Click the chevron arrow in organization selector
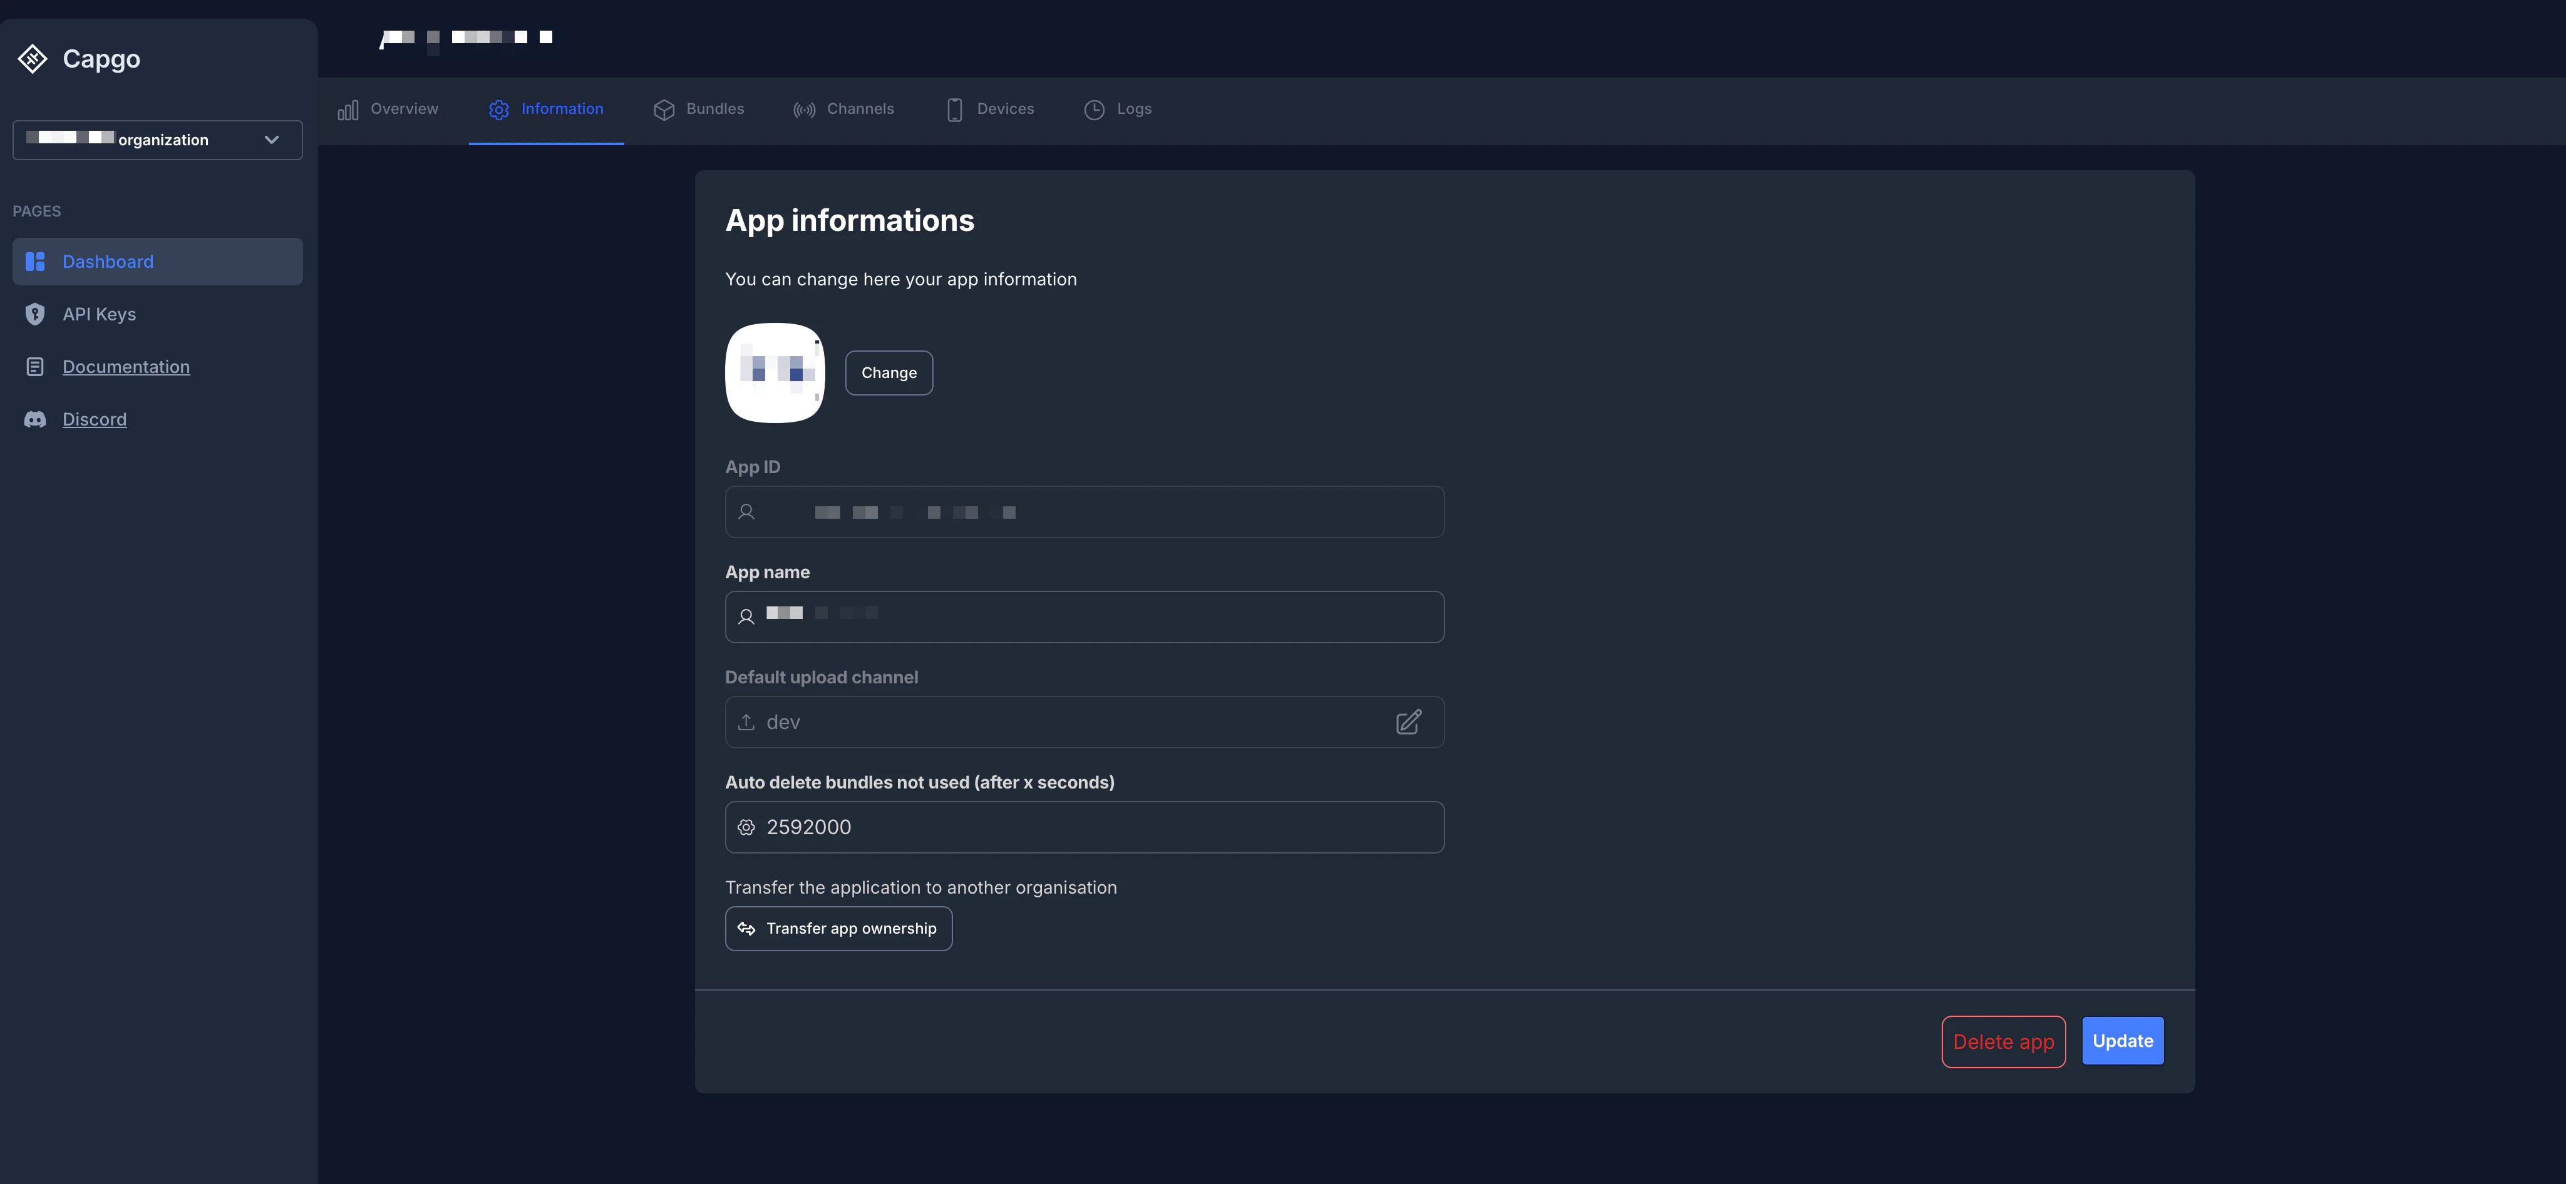The height and width of the screenshot is (1184, 2566). [x=271, y=140]
